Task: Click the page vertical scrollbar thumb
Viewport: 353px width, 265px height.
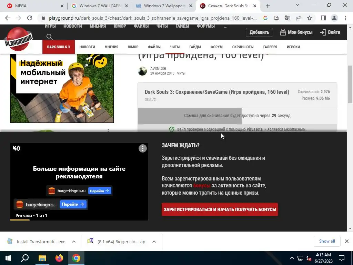Action: click(x=350, y=84)
